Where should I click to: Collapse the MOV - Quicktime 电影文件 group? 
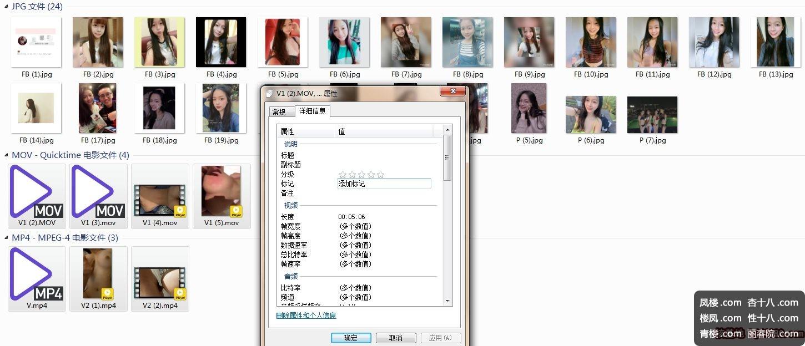pyautogui.click(x=7, y=155)
